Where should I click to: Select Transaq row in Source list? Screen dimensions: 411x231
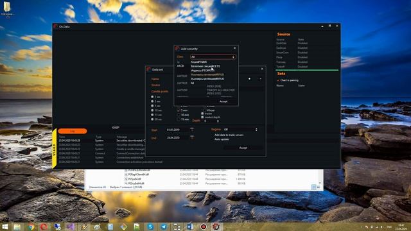pyautogui.click(x=306, y=62)
